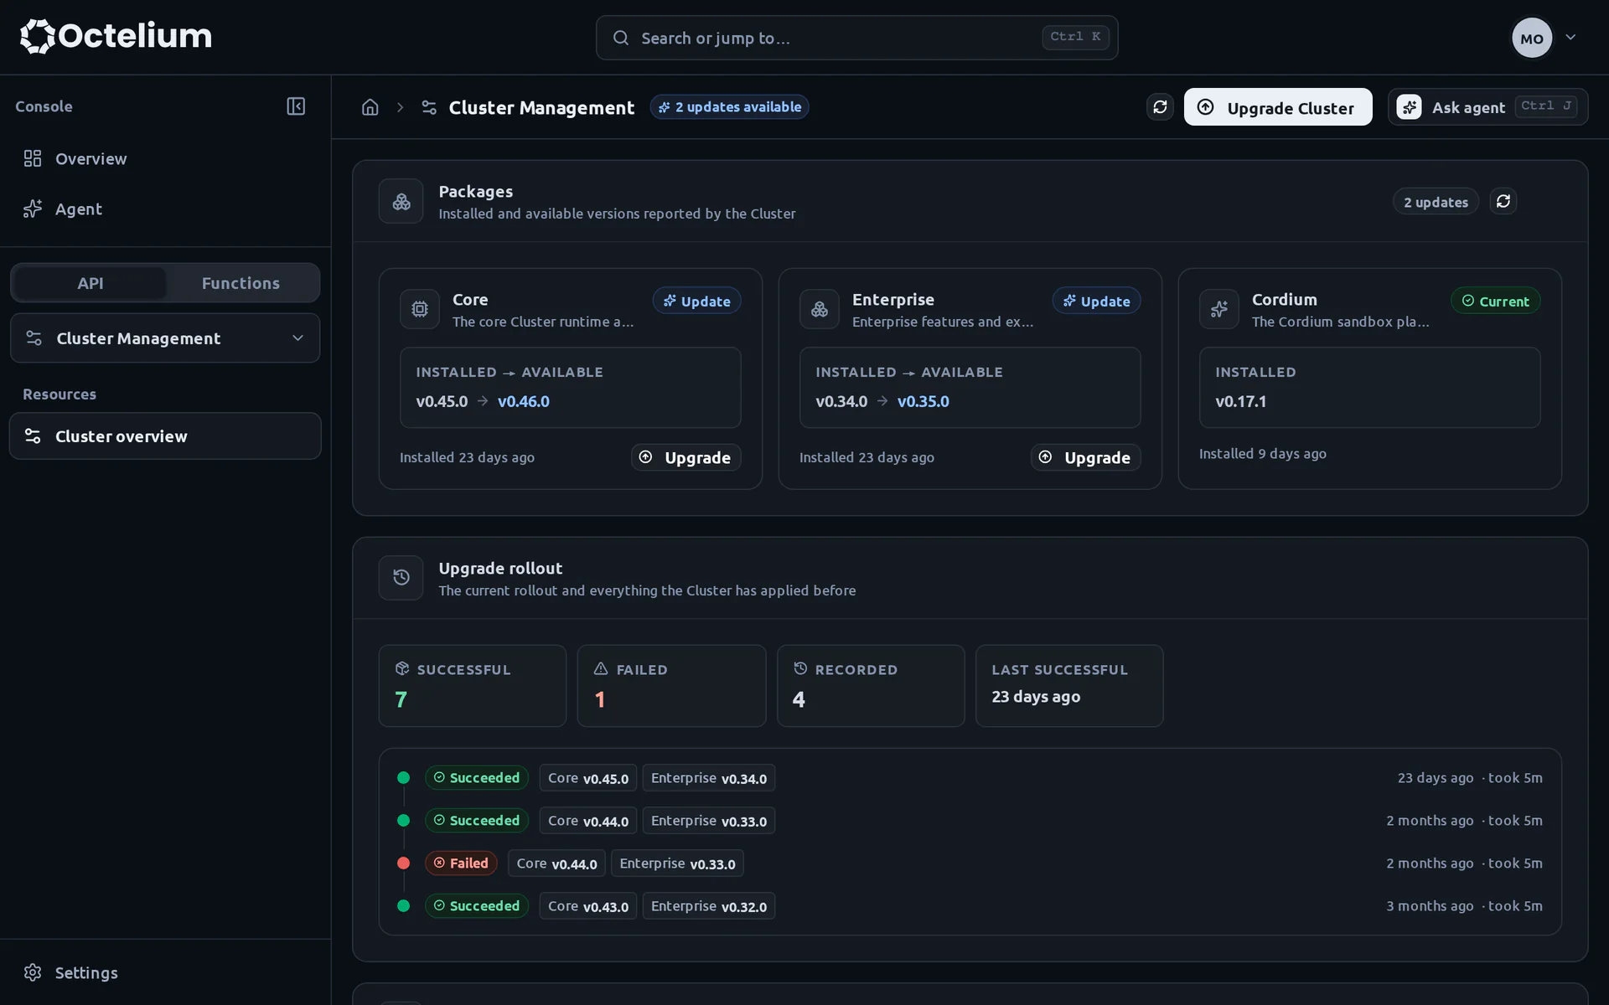Refresh the Packages section icon
The image size is (1609, 1005).
(1503, 201)
